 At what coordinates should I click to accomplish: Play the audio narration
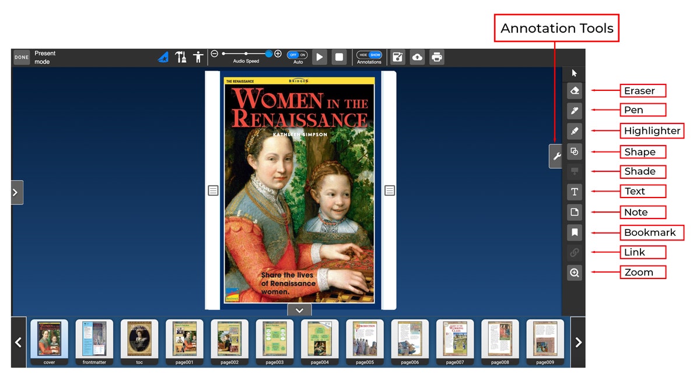(x=319, y=57)
